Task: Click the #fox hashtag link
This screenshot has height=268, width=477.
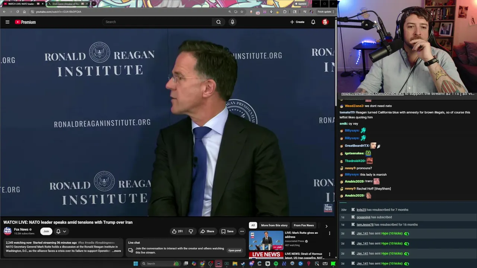Action: (x=81, y=243)
